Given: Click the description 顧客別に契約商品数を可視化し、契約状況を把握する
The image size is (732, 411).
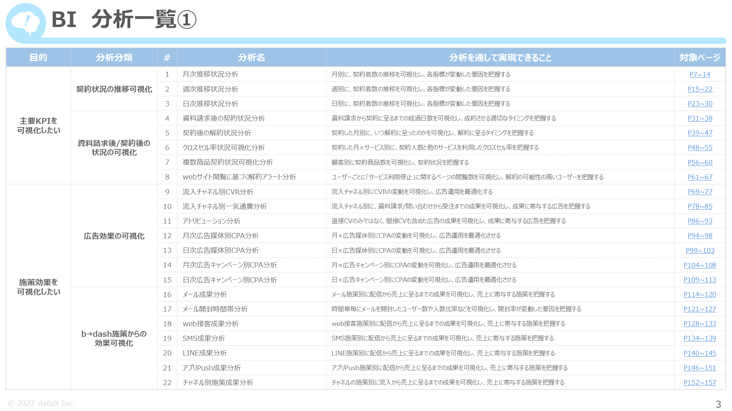Looking at the screenshot, I should 400,163.
